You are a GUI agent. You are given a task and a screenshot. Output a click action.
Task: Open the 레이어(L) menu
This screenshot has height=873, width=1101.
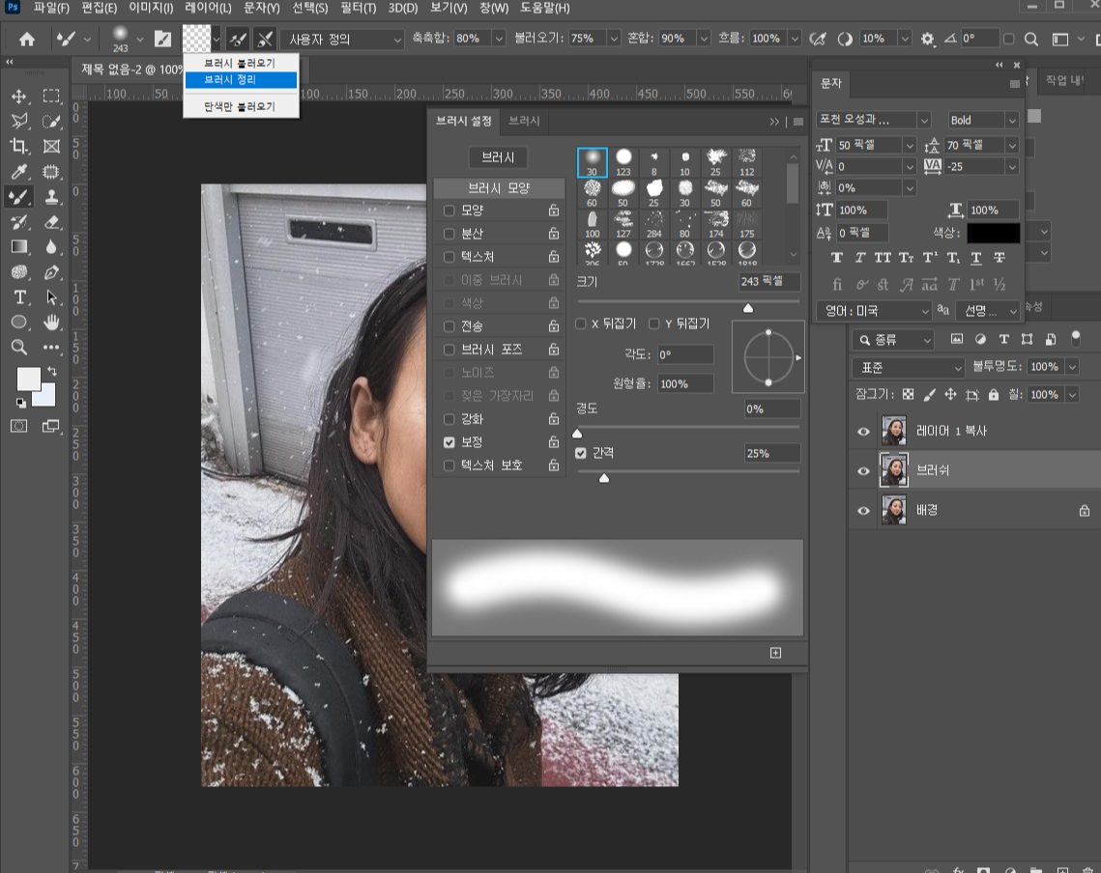coord(208,8)
